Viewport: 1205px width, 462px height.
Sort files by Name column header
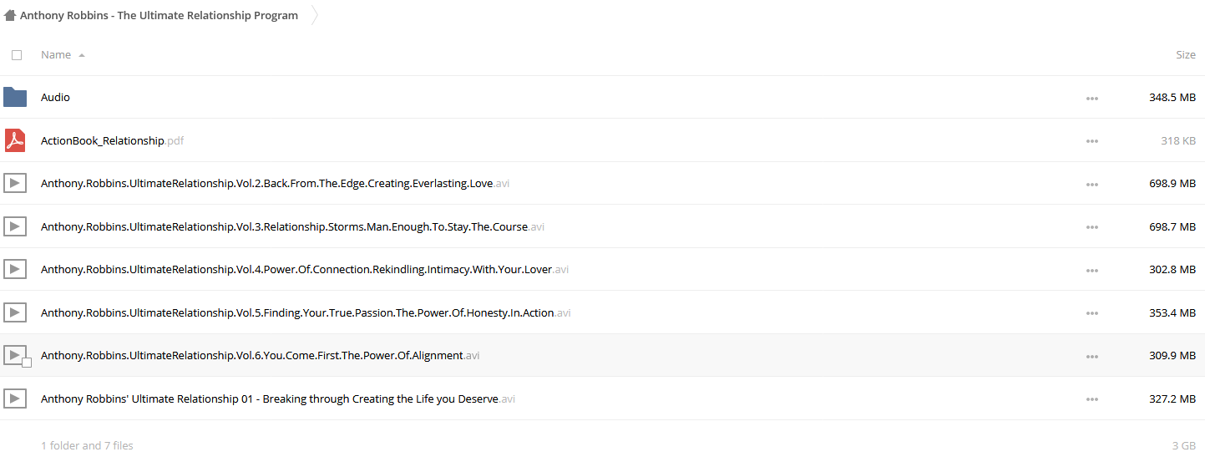pos(56,54)
